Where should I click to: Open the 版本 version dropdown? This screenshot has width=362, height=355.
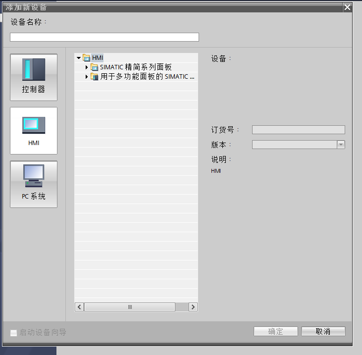coord(341,145)
